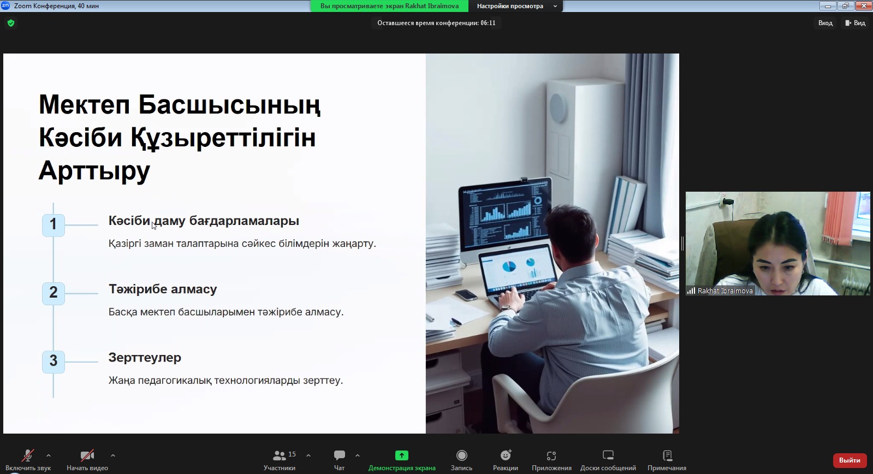Open Реакции reactions menu
Image resolution: width=873 pixels, height=474 pixels.
point(506,460)
